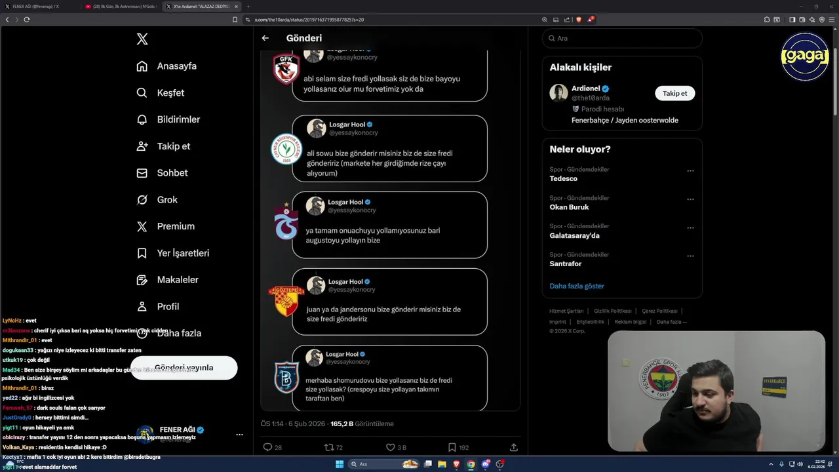Switch to the İlk Gün, İlk Antrenman tab
This screenshot has width=839, height=472.
[x=122, y=6]
